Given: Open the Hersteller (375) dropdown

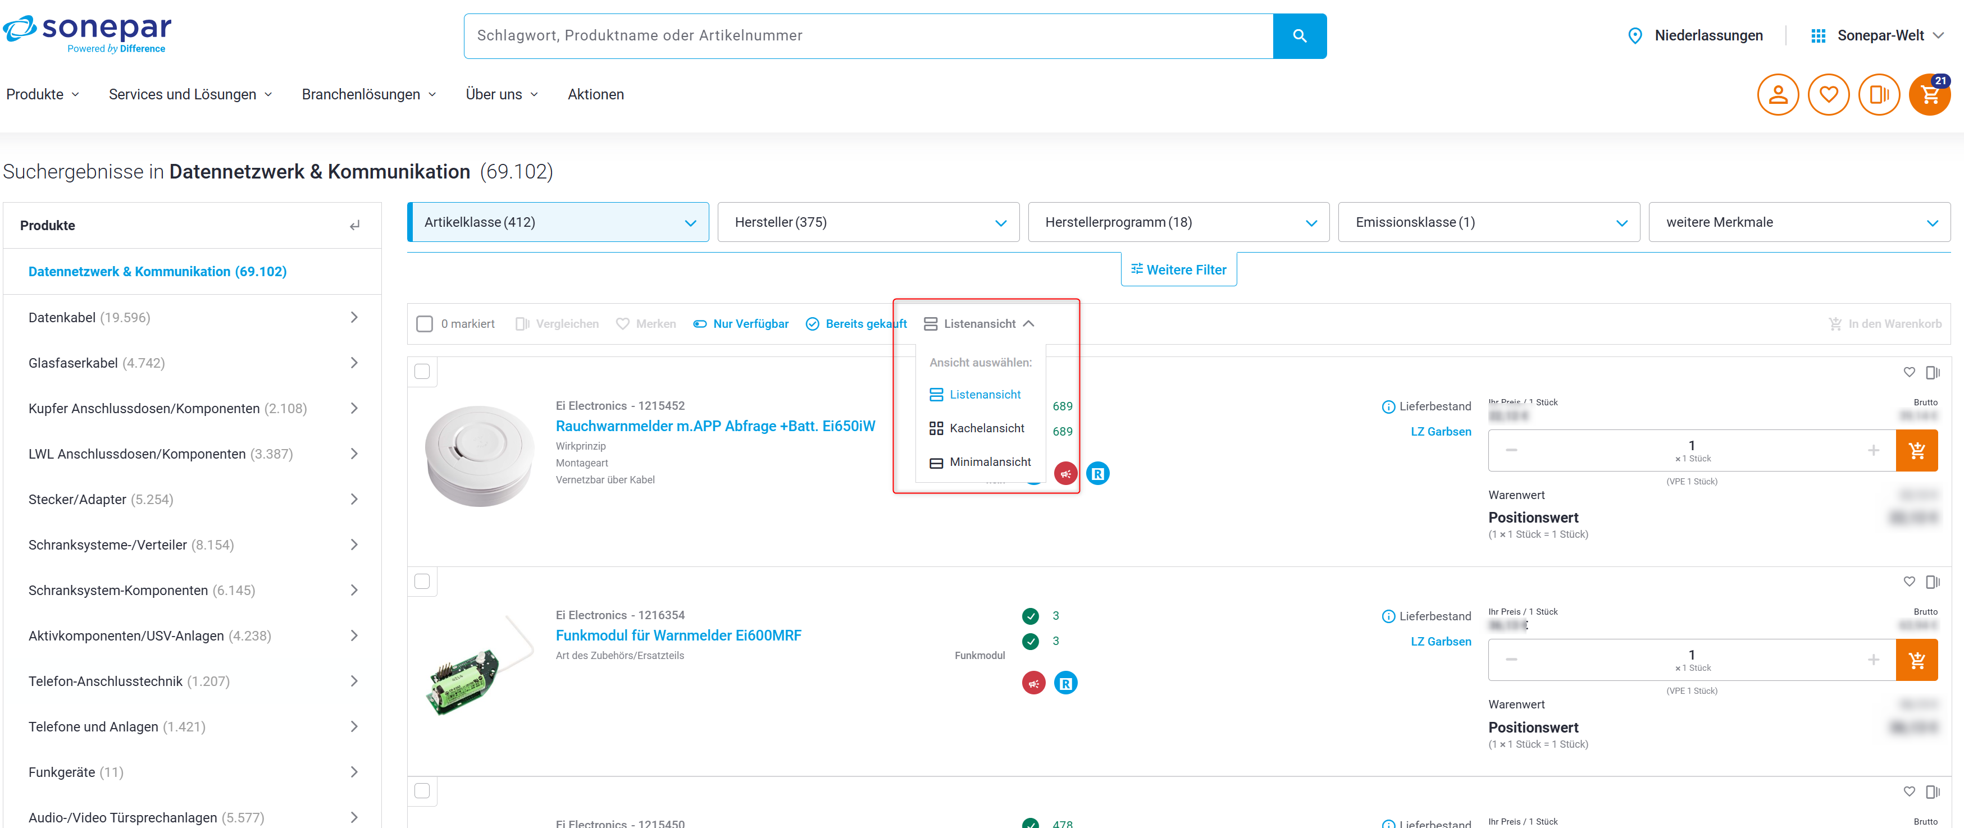Looking at the screenshot, I should point(868,222).
